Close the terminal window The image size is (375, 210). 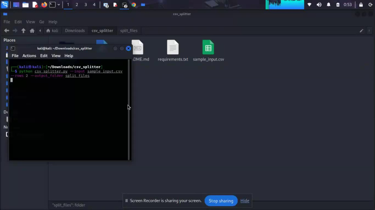pyautogui.click(x=128, y=48)
